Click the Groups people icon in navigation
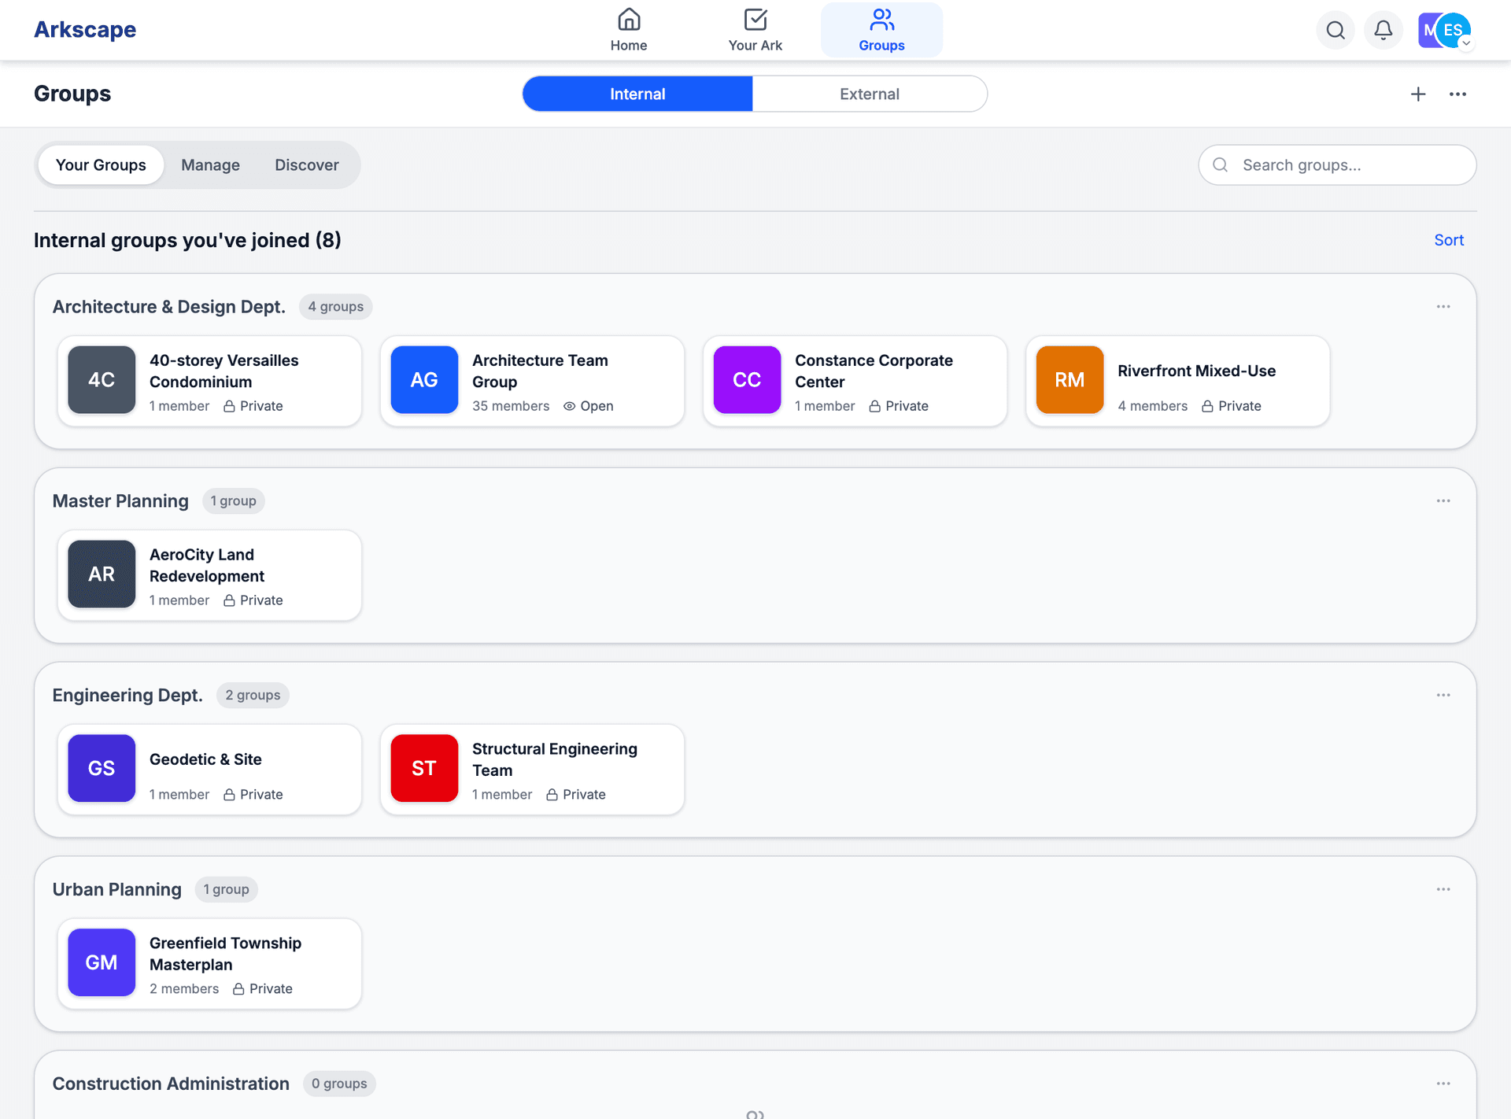The height and width of the screenshot is (1119, 1511). [x=881, y=20]
